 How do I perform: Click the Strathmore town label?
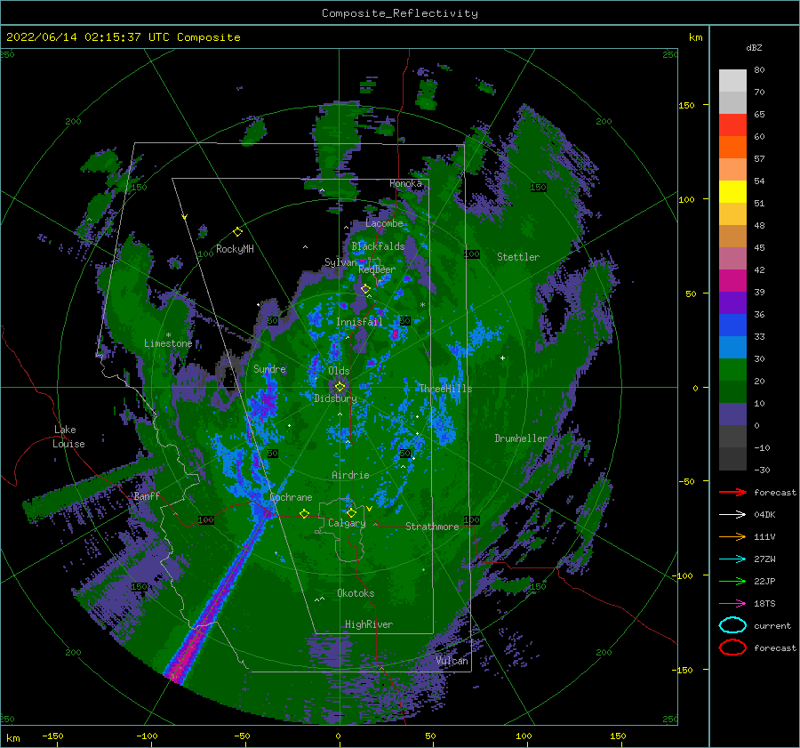[x=432, y=527]
